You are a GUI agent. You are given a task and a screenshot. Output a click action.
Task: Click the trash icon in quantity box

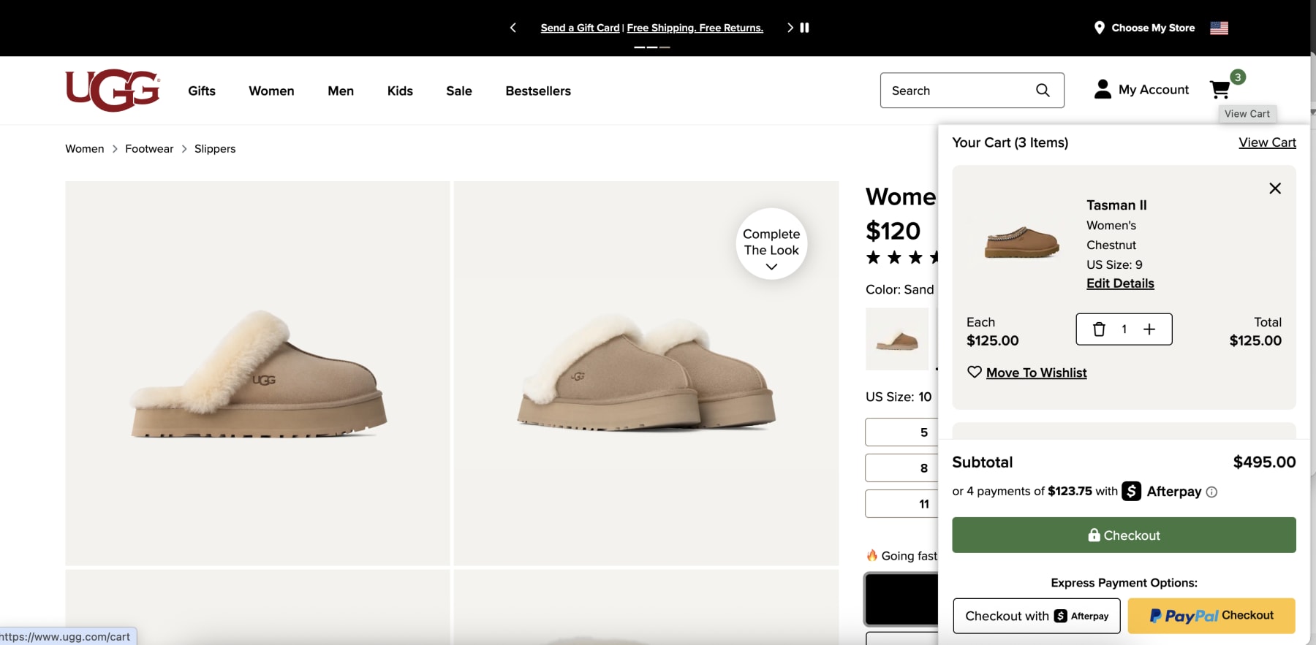click(x=1099, y=329)
